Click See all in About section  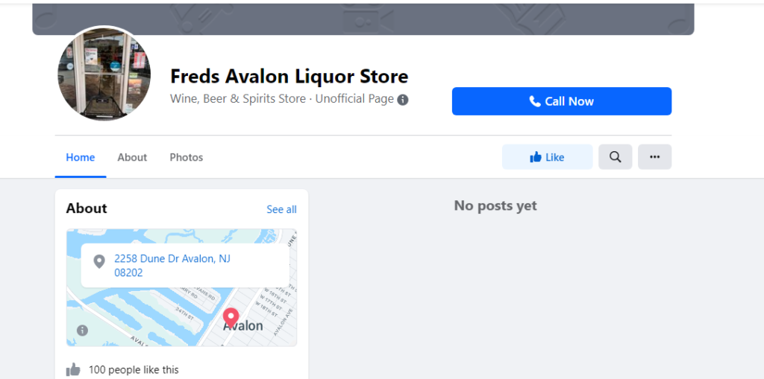pos(281,209)
